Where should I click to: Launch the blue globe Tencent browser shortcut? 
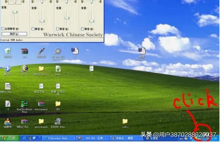[x=8, y=69]
